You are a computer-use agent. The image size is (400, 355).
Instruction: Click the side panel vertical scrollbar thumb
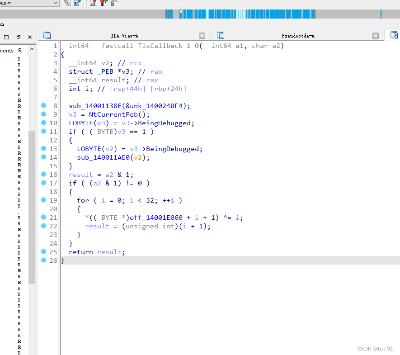tap(32, 207)
